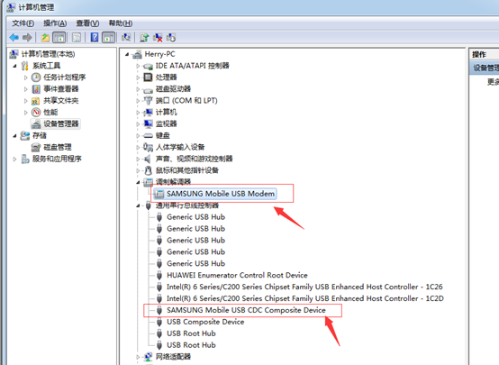Viewport: 499px width, 365px height.
Task: Select SAMSUNG Mobile USB Modem device
Action: (x=220, y=194)
